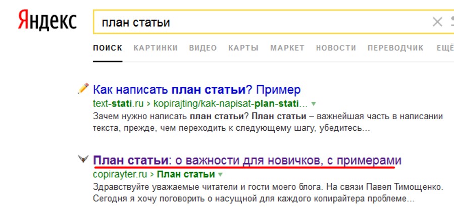The image size is (454, 207).
Task: Click the bird favicon of copirayter.ru result
Action: [x=83, y=159]
